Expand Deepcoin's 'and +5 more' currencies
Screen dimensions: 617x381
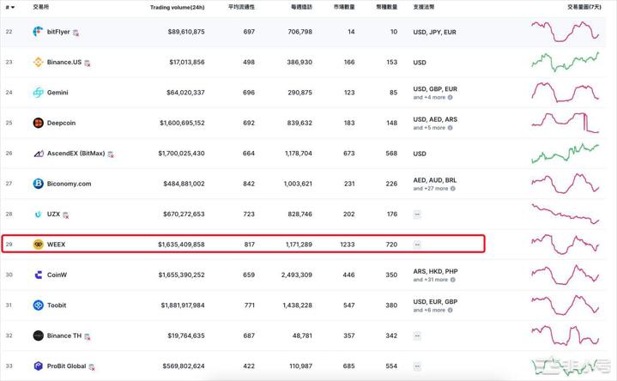429,128
